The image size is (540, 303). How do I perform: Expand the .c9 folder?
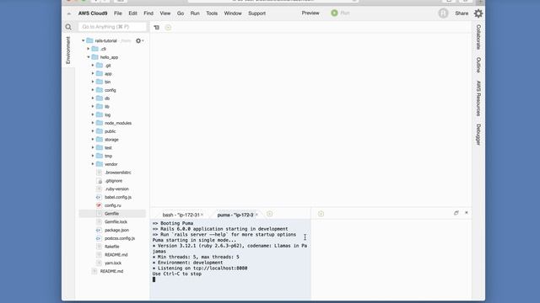tap(88, 49)
